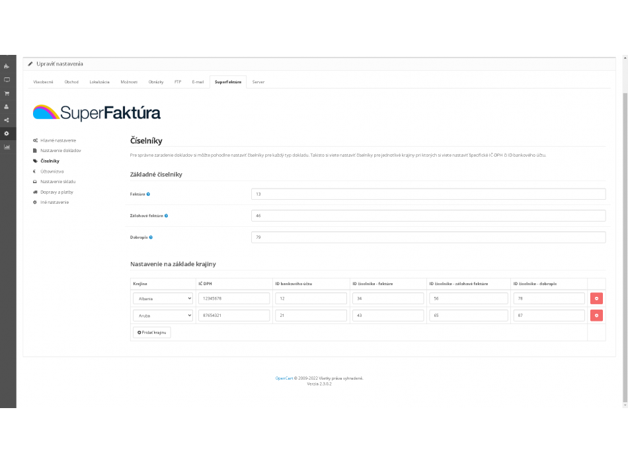Edit IČ DPH field in Albania row

tap(234, 299)
